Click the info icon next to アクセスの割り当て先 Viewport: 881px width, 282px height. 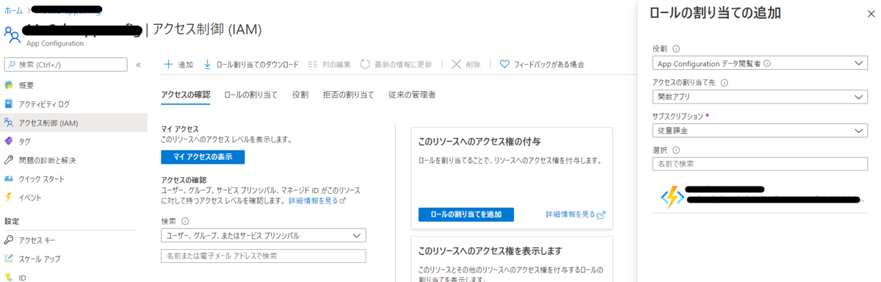pos(725,82)
